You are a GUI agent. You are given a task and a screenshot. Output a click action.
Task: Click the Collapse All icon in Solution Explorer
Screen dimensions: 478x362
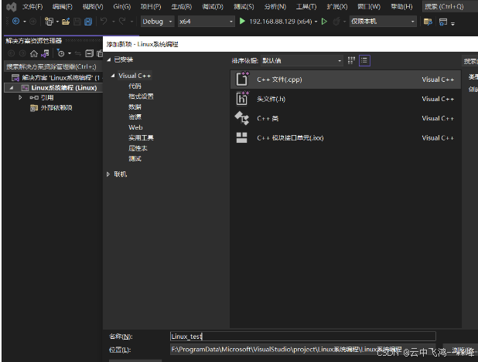click(x=89, y=53)
